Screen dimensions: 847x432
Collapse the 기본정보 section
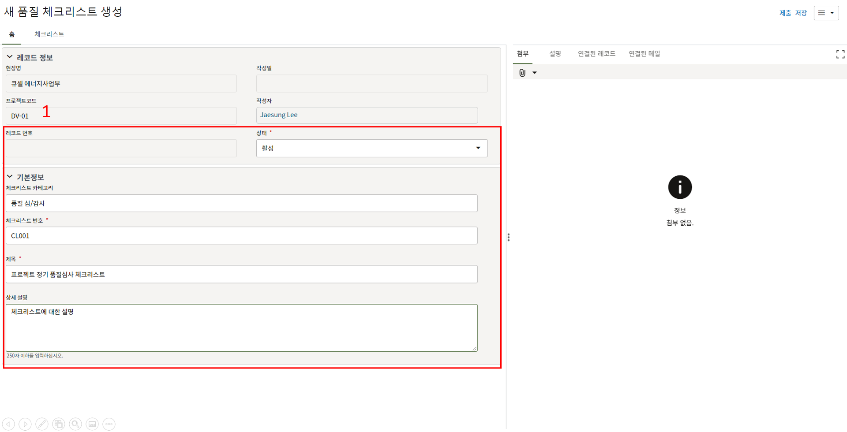click(10, 177)
